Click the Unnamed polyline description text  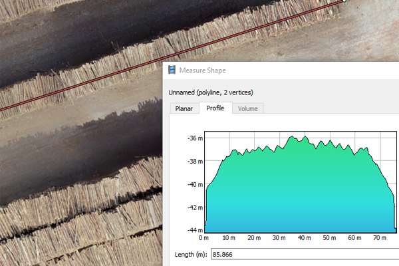(x=211, y=92)
